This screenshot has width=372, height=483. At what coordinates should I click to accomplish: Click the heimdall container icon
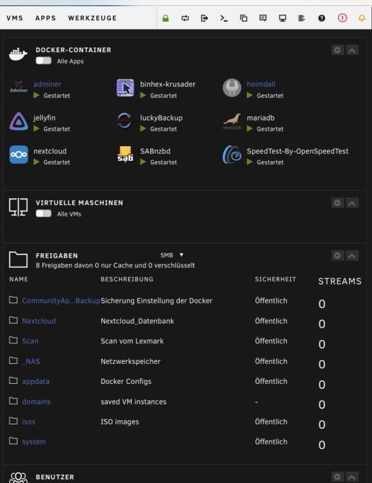point(232,88)
